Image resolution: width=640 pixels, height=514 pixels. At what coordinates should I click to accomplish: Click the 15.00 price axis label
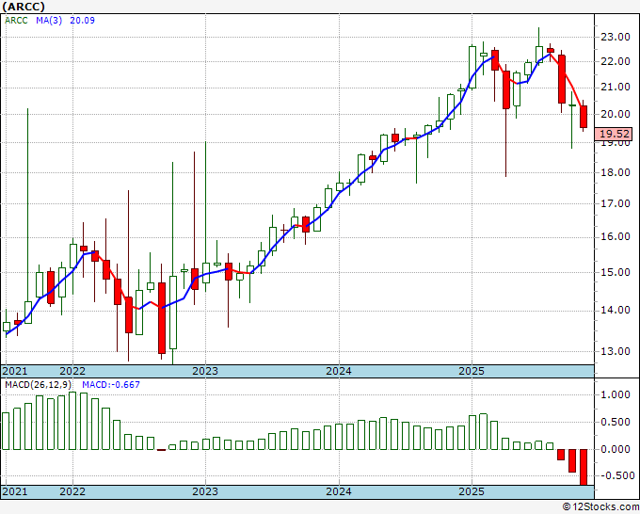[x=616, y=272]
